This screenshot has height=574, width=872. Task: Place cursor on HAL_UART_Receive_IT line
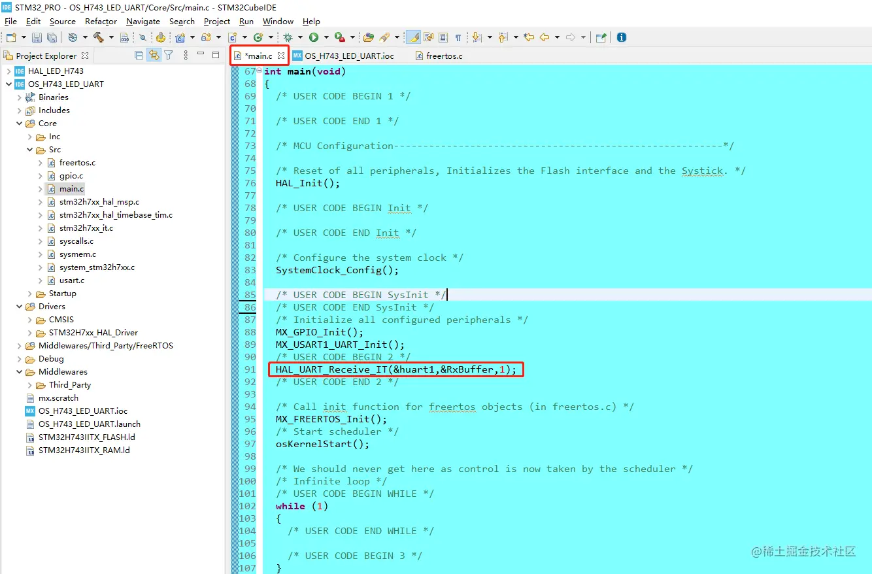point(395,369)
